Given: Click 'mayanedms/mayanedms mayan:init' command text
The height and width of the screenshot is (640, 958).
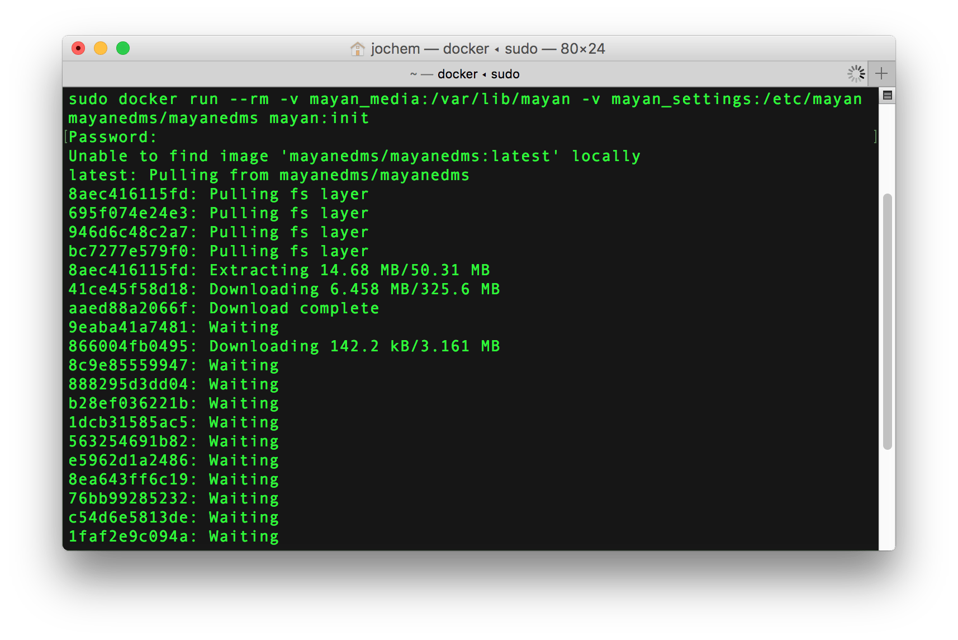Looking at the screenshot, I should coord(219,118).
